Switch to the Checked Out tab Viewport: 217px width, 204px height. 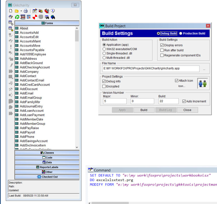point(47,177)
